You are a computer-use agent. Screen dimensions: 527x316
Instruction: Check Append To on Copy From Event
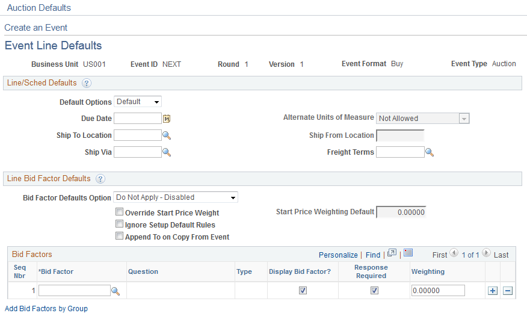(119, 236)
